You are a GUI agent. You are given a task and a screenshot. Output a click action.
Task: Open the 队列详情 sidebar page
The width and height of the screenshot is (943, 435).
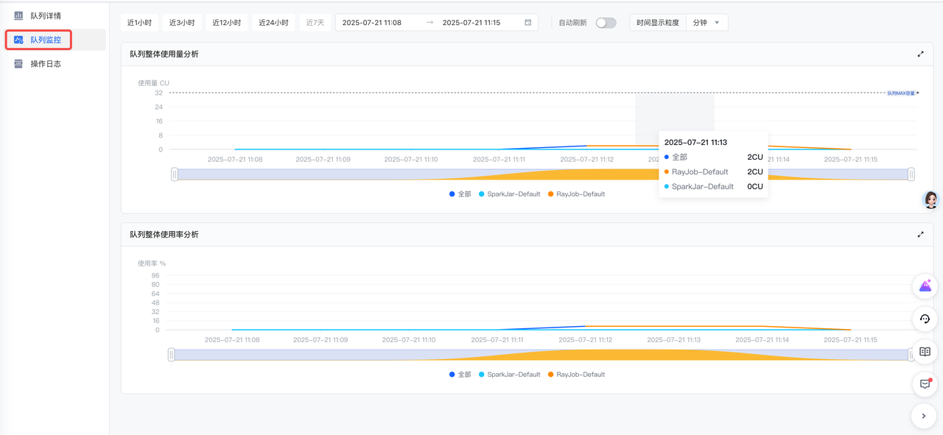click(x=45, y=15)
